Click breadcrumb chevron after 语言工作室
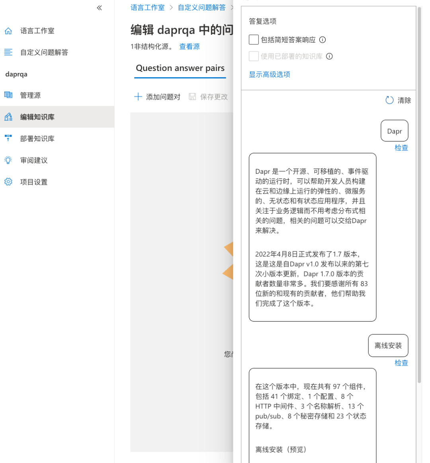Screen dimensions: 430x463 click(171, 8)
